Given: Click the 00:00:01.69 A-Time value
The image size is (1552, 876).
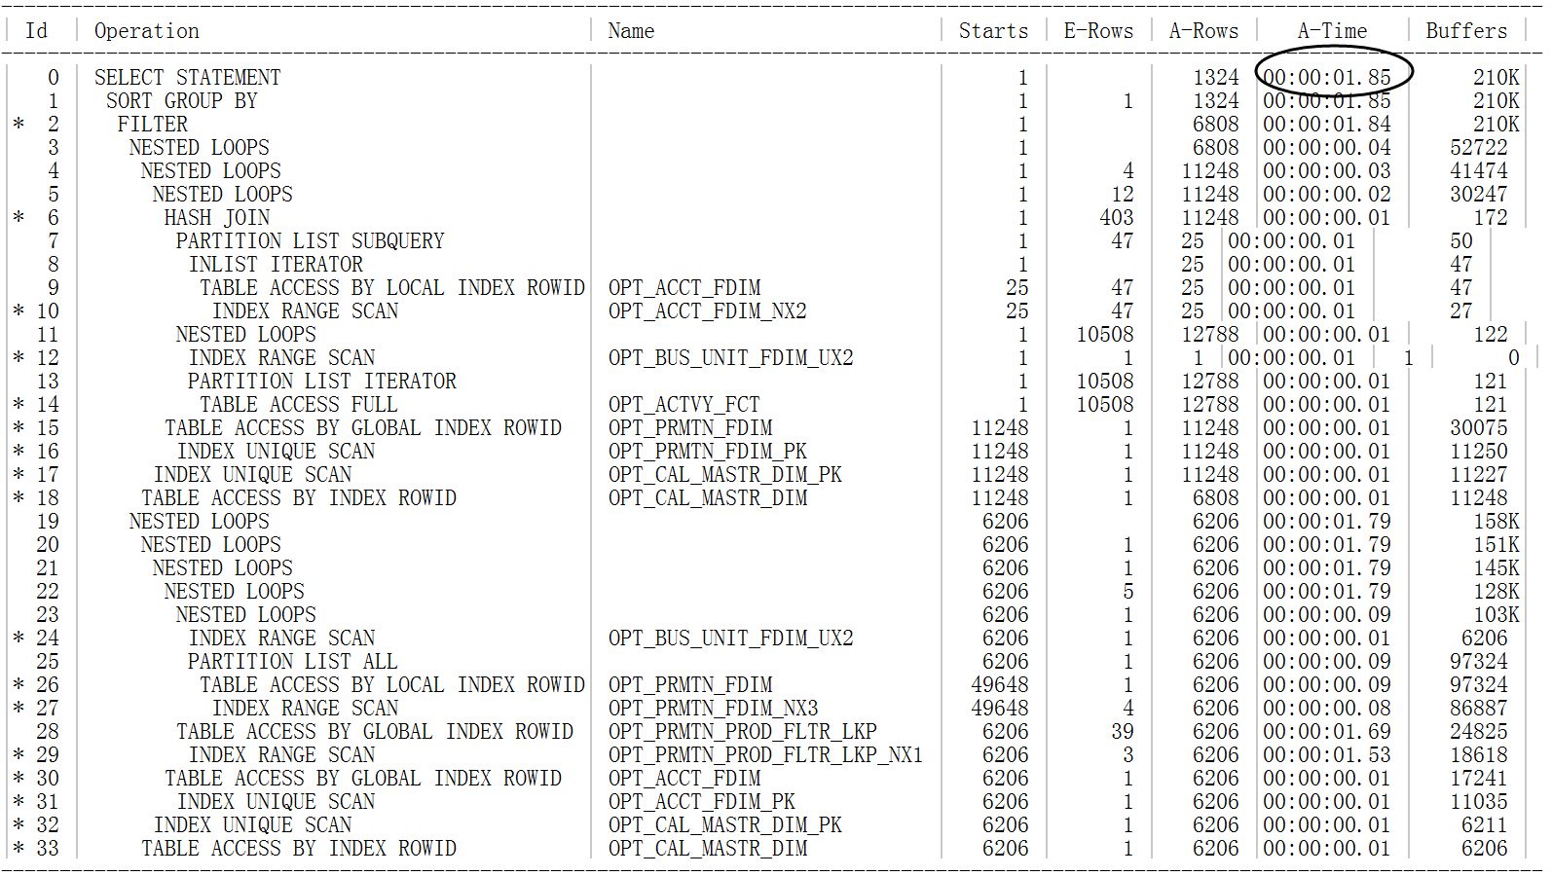Looking at the screenshot, I should tap(1327, 732).
